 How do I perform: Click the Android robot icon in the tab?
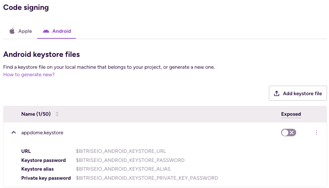click(46, 31)
